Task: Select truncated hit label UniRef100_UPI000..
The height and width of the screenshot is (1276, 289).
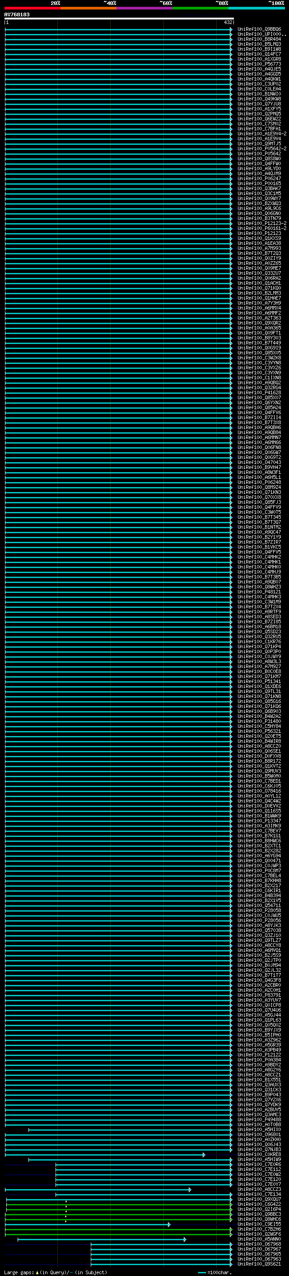Action: (262, 34)
